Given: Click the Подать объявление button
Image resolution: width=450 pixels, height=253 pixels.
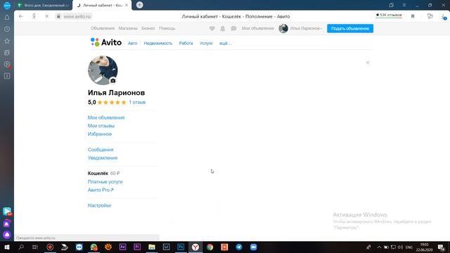Looking at the screenshot, I should pyautogui.click(x=350, y=28).
